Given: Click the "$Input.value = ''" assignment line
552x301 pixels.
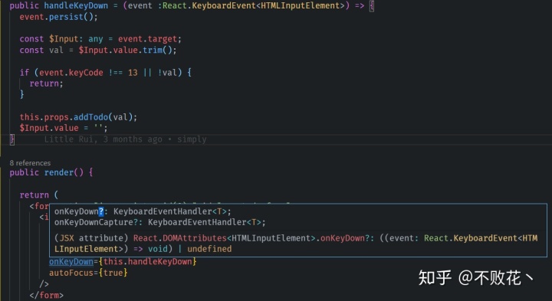Looking at the screenshot, I should [64, 128].
